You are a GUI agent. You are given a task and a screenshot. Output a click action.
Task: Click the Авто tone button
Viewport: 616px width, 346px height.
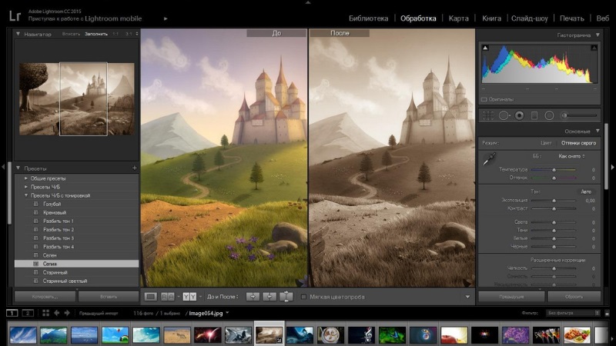click(586, 191)
